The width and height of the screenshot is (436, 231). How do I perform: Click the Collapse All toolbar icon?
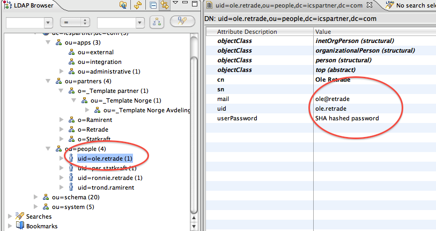[x=153, y=5]
